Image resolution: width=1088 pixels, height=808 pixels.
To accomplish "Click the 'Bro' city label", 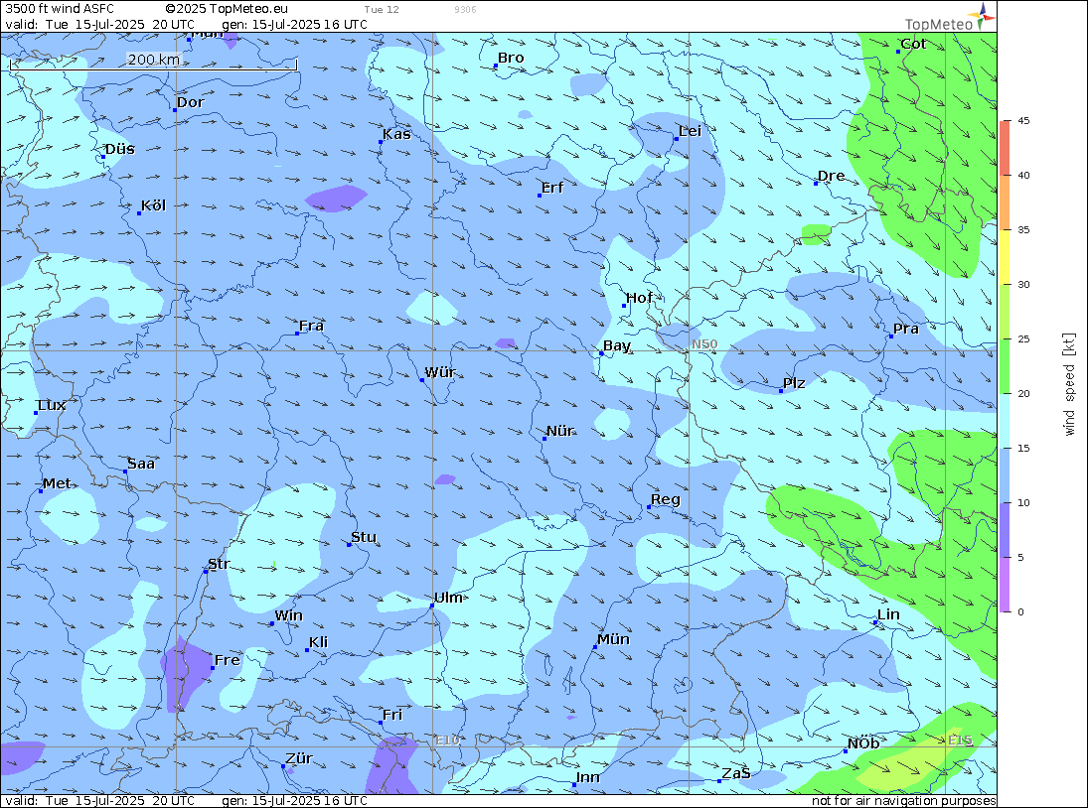I will click(511, 58).
